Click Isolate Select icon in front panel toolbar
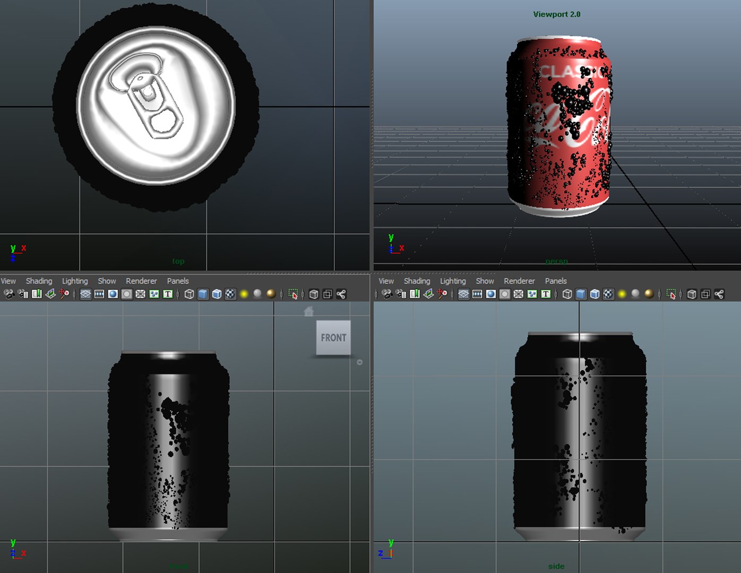This screenshot has width=741, height=573. coord(293,294)
